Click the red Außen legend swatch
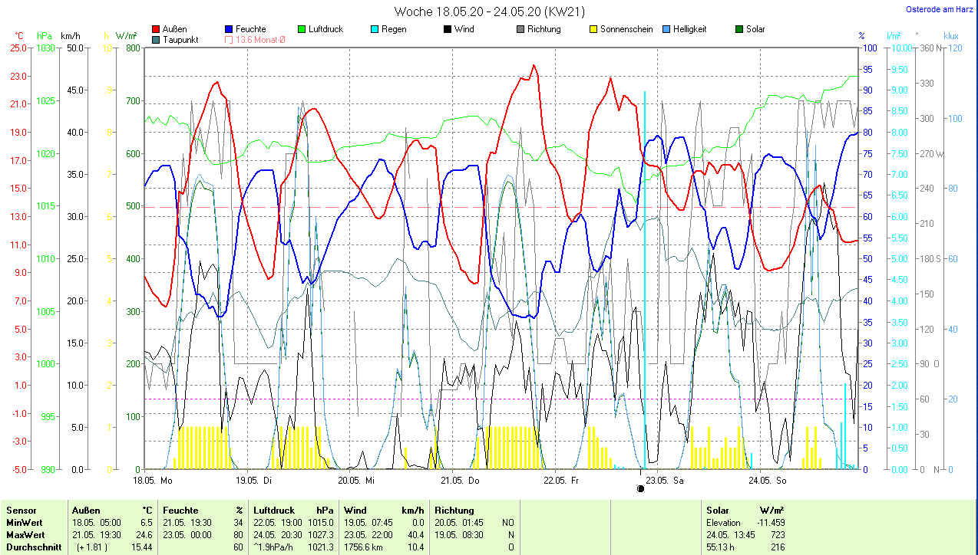 tap(157, 29)
